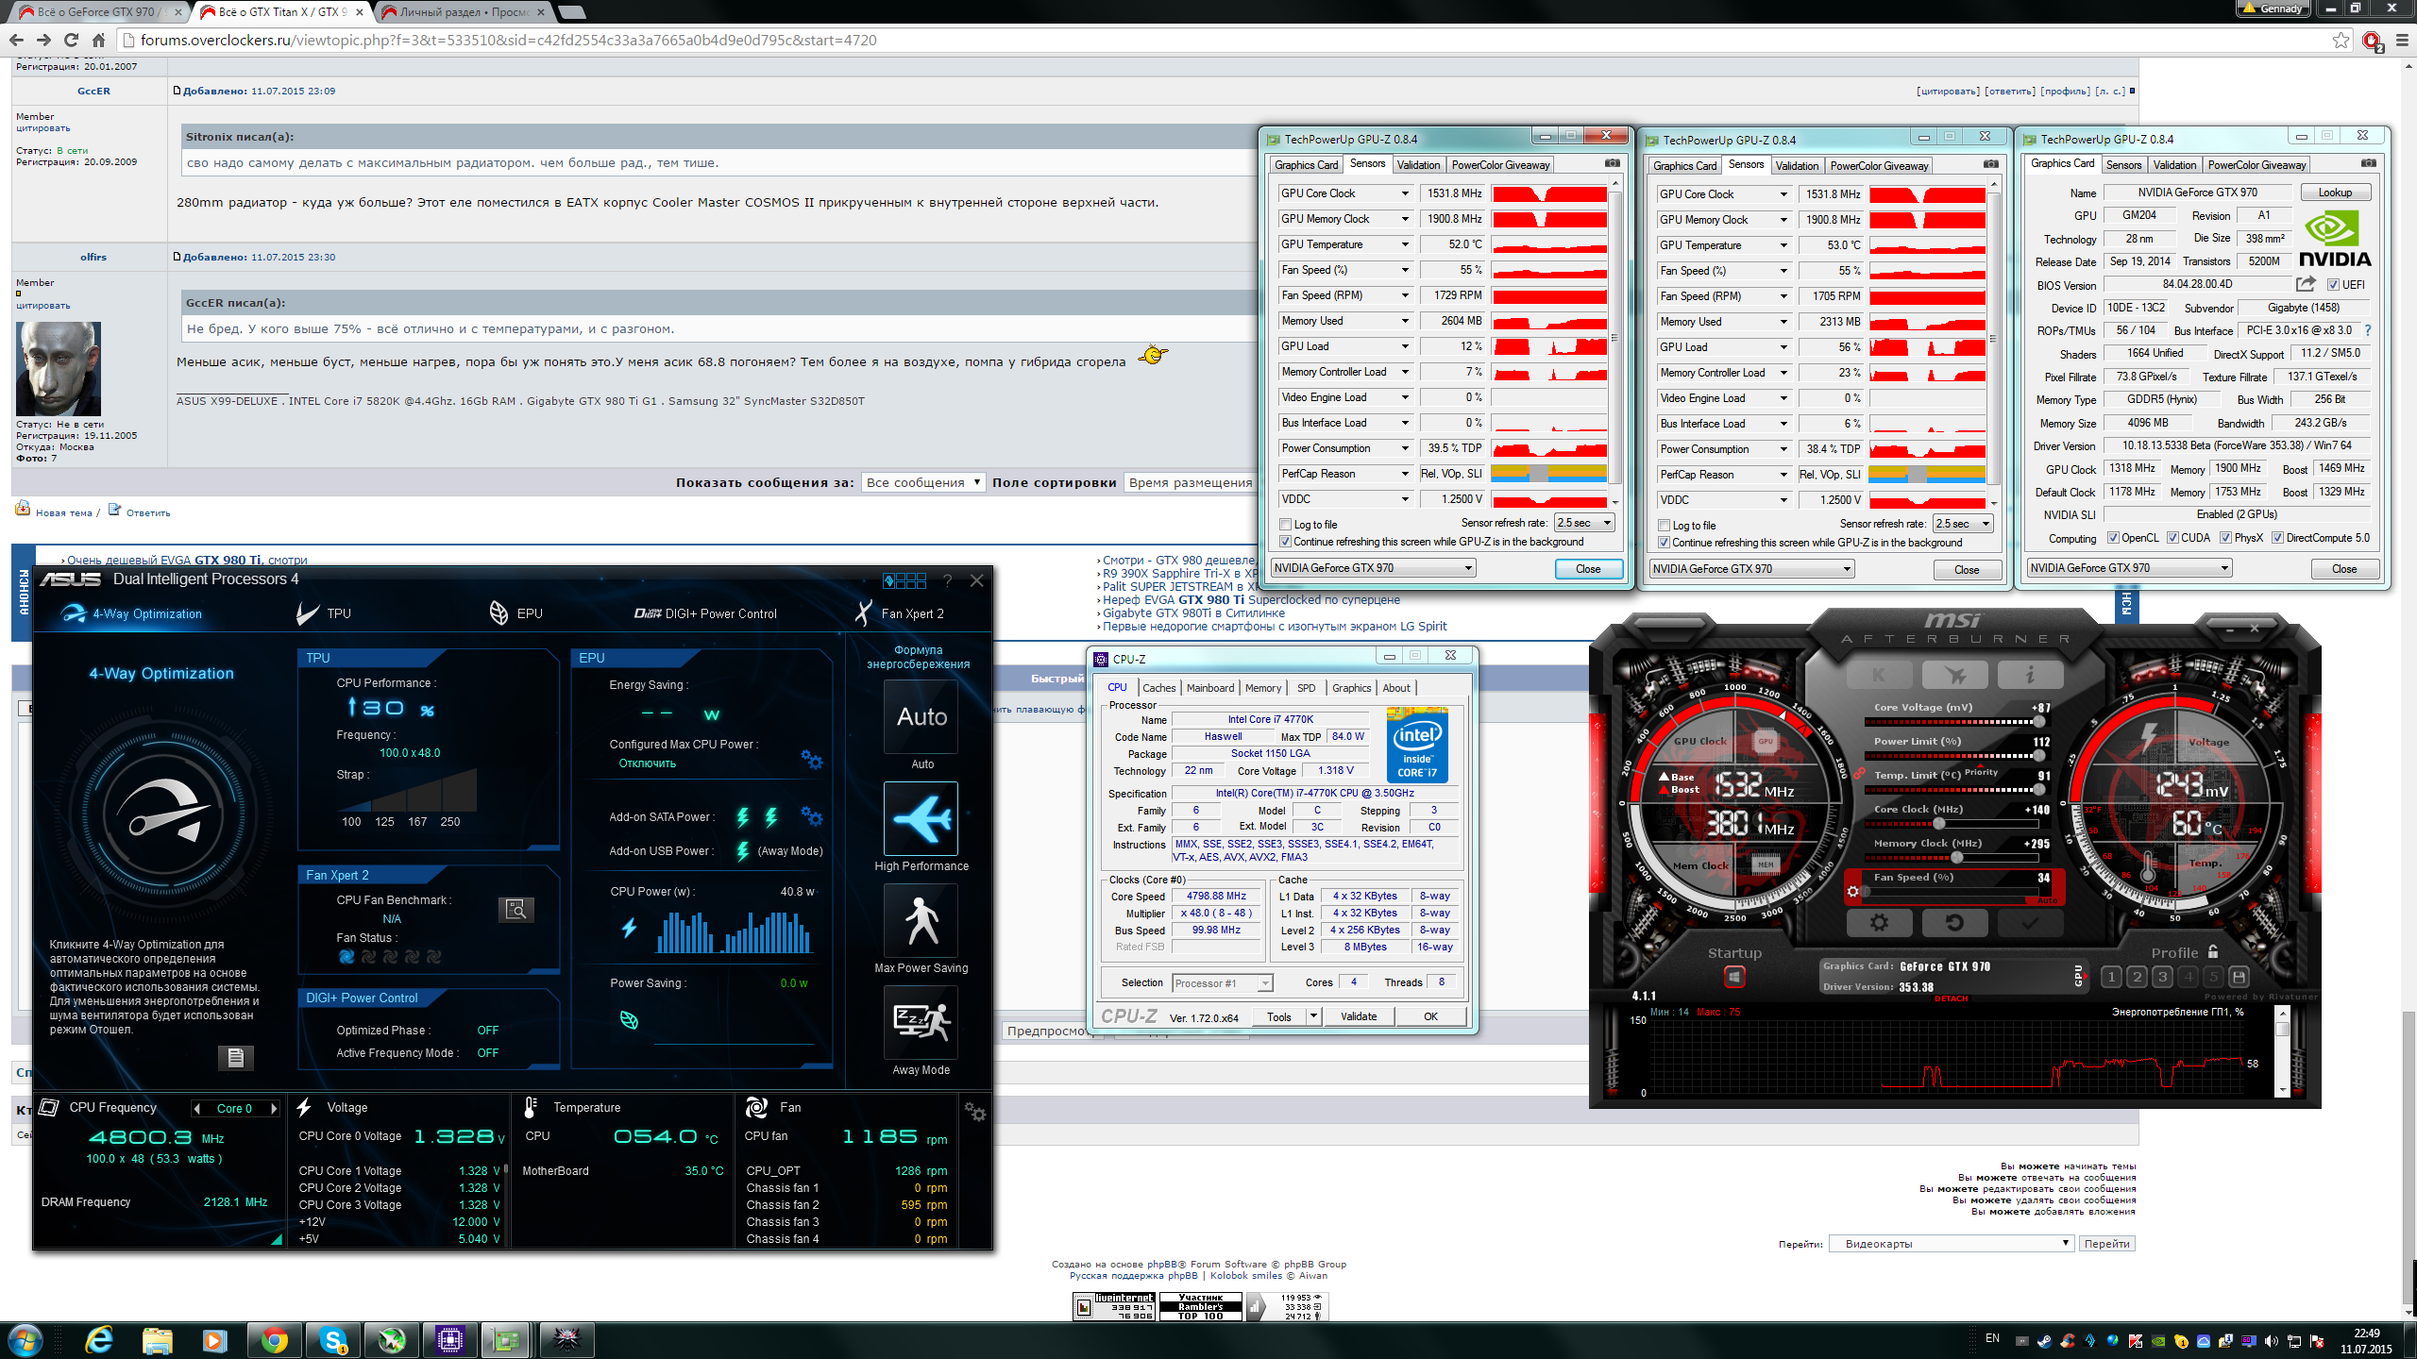Click MSI Afterburner settings gear button
Image resolution: width=2417 pixels, height=1359 pixels.
[x=1879, y=922]
